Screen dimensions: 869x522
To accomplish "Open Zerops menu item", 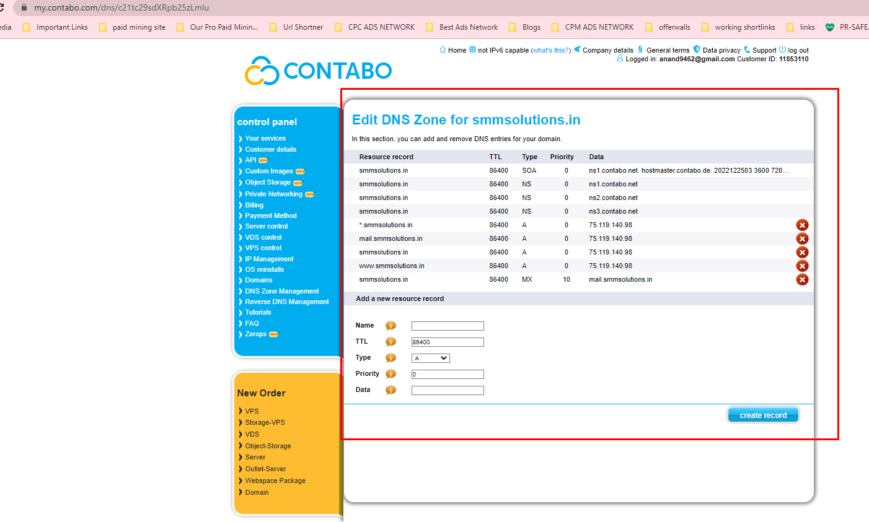I will (x=255, y=334).
